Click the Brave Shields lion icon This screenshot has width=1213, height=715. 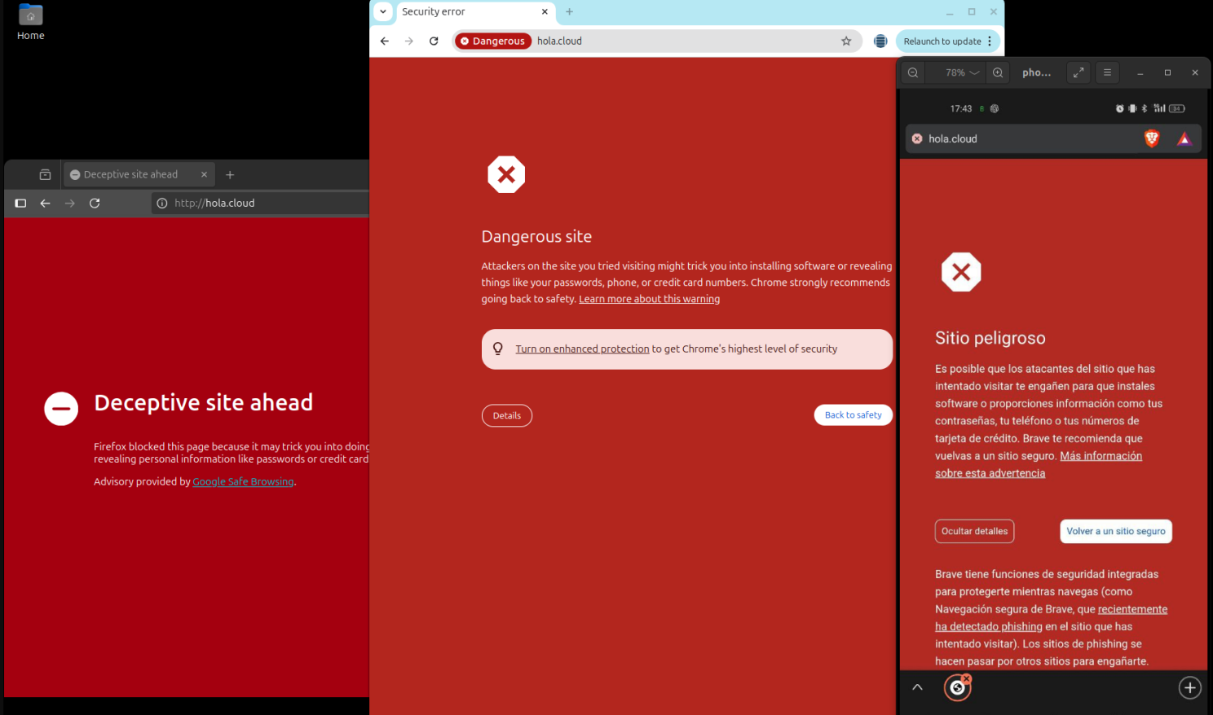(1152, 138)
